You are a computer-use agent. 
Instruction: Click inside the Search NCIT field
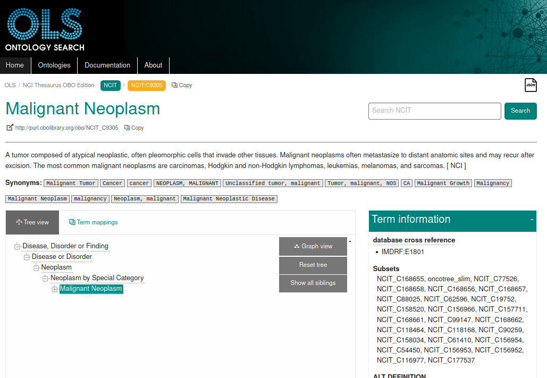click(x=434, y=111)
